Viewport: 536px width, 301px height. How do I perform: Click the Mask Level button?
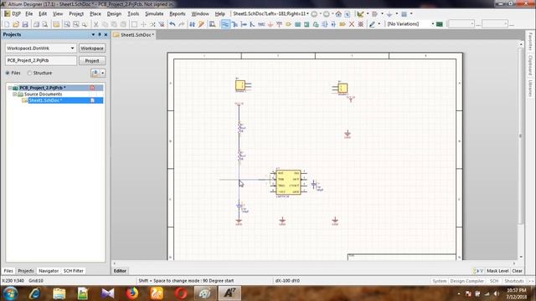click(497, 271)
